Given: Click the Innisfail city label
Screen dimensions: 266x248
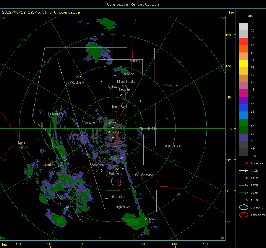Looking at the screenshot, I should tap(119, 107).
